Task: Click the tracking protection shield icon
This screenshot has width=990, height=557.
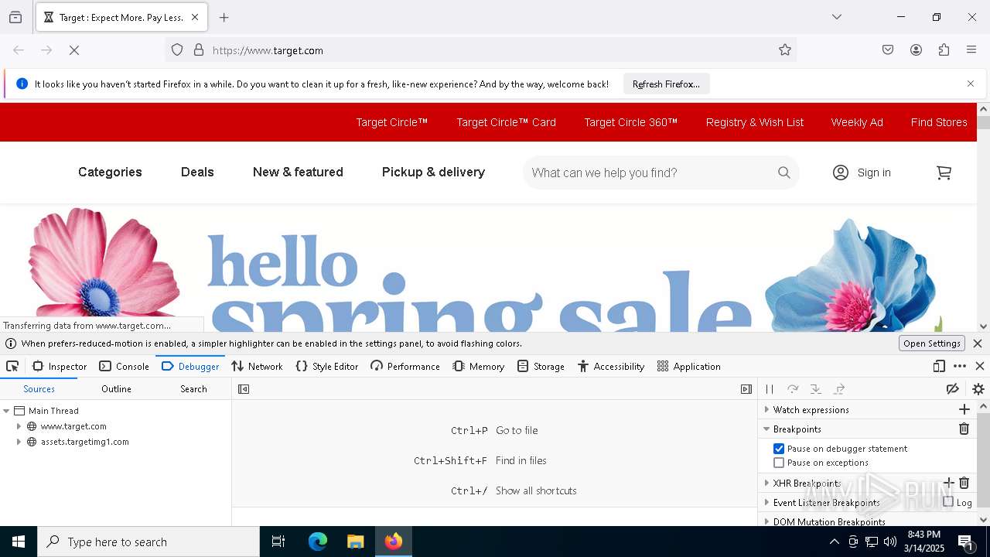Action: 177,50
